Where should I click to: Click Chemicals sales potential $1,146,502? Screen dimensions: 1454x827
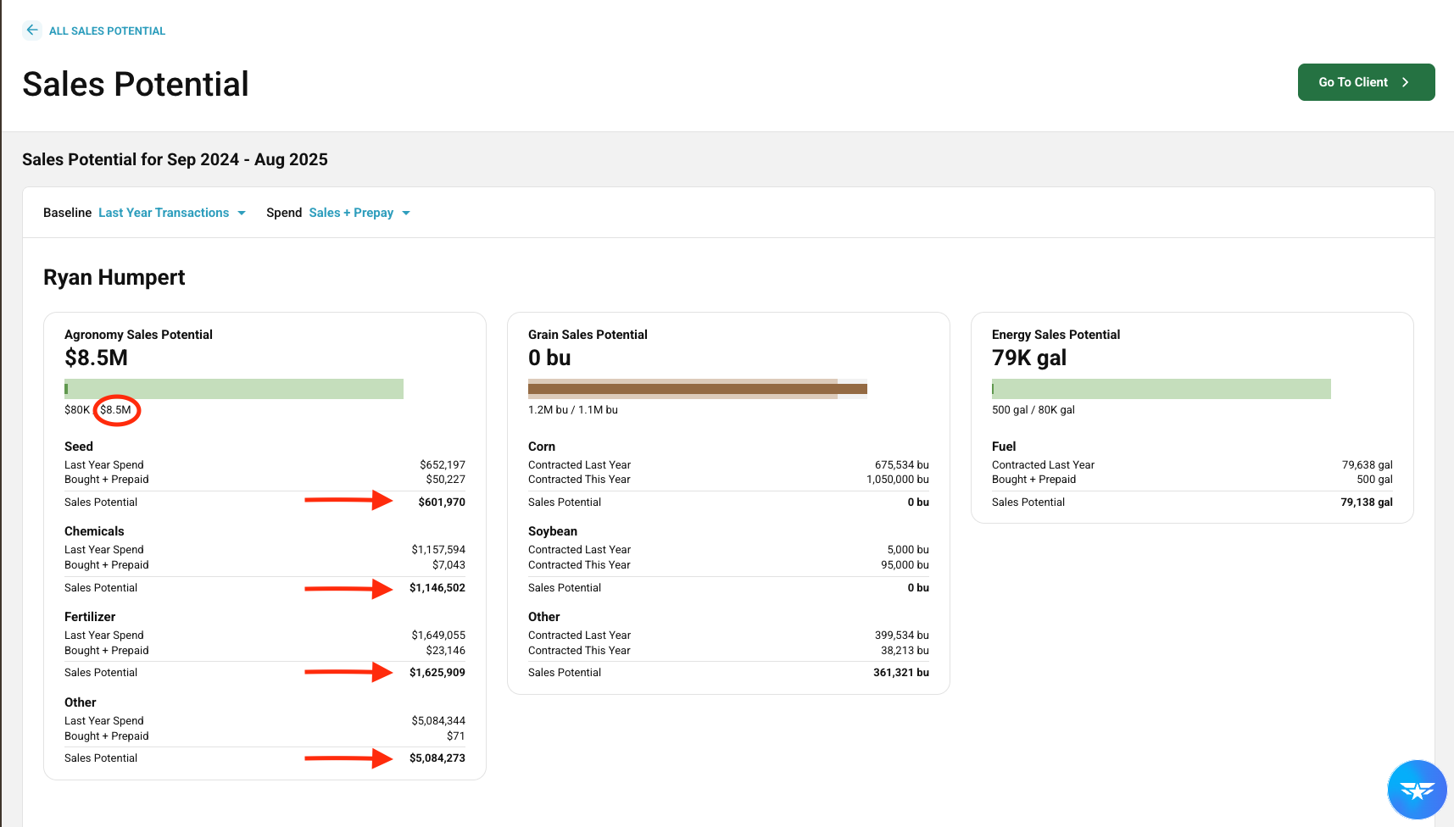pos(437,588)
